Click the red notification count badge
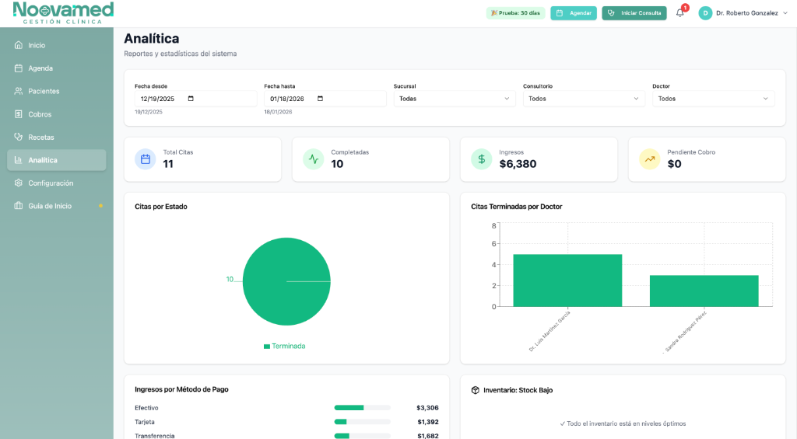797x439 pixels. point(685,8)
